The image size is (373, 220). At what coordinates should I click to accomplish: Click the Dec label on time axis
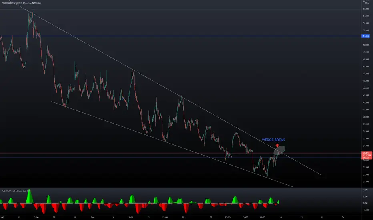[93, 217]
